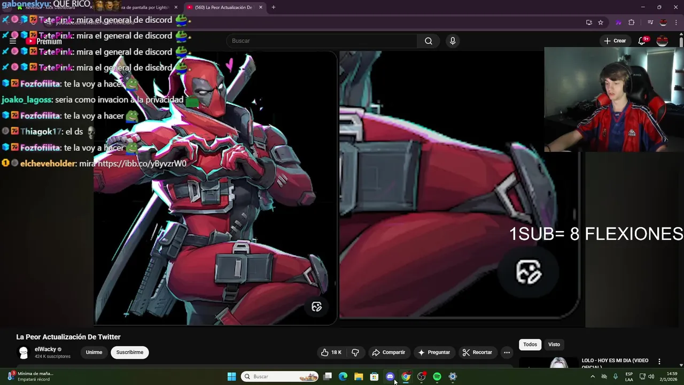Select the Visto filter chip
684x385 pixels.
pyautogui.click(x=554, y=344)
